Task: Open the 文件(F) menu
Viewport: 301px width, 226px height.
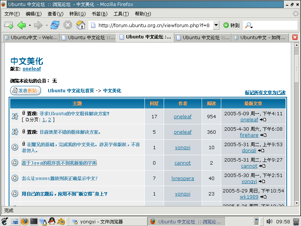Action: (12, 14)
